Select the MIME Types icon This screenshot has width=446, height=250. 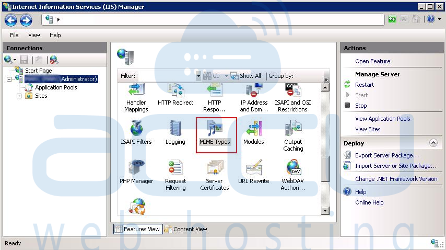(215, 132)
